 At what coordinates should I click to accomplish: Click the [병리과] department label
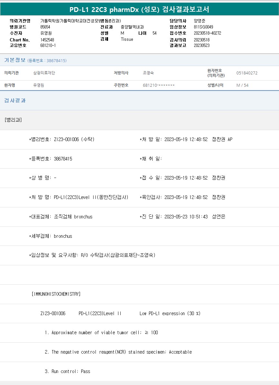(13, 120)
